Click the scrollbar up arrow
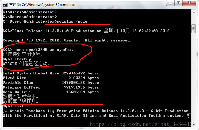This screenshot has width=199, height=130. [x=194, y=12]
